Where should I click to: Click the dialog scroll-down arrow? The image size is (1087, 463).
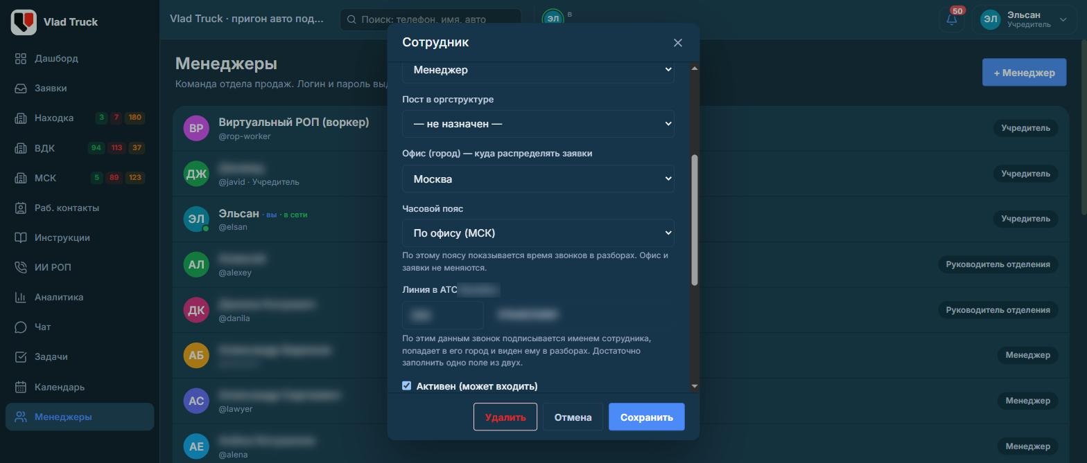pos(695,386)
